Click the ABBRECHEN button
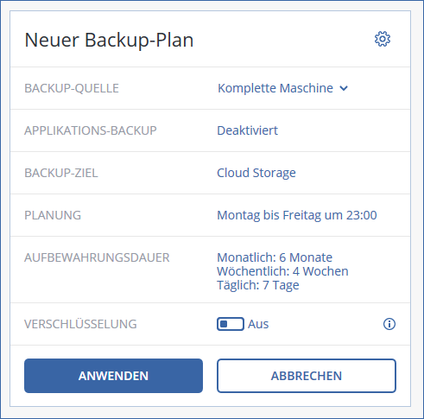Image resolution: width=424 pixels, height=419 pixels. [307, 376]
